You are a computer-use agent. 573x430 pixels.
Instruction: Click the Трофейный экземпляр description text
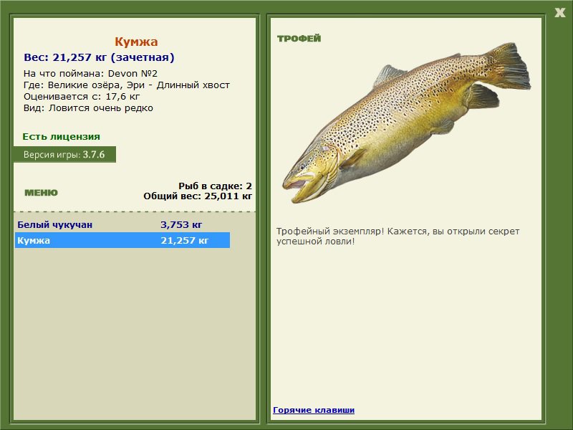(398, 236)
